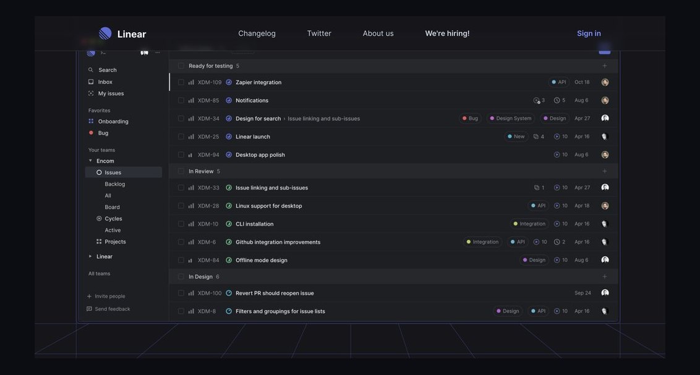Tick checkbox for XDM-6 Github integration
700x375 pixels.
tap(181, 242)
